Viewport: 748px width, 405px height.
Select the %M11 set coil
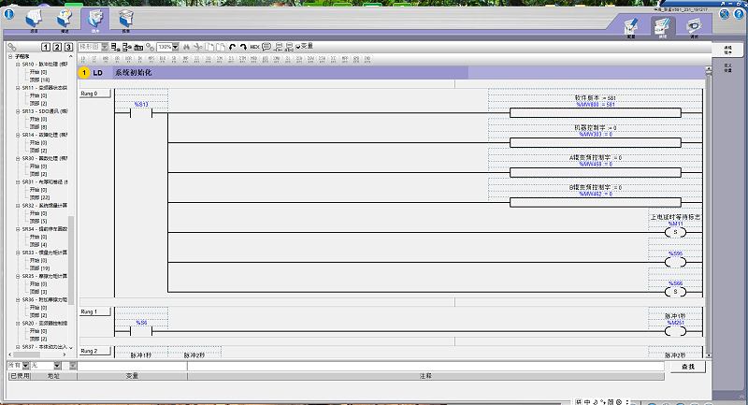[675, 230]
